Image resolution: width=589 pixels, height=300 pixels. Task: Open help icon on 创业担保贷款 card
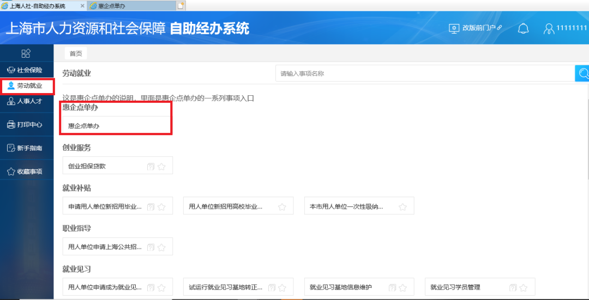click(151, 167)
